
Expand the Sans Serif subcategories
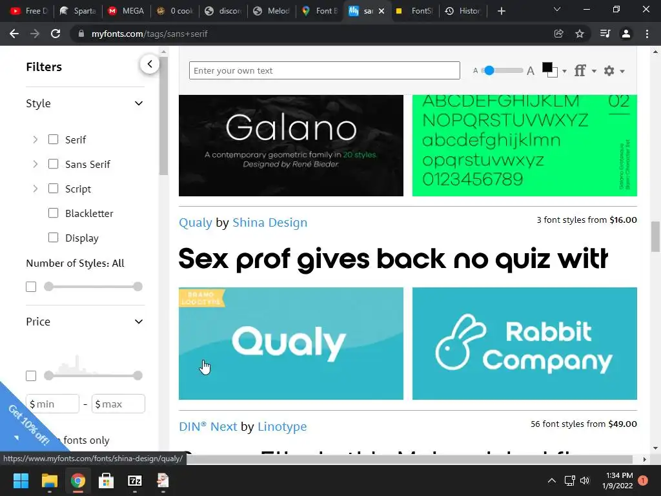[x=36, y=164]
